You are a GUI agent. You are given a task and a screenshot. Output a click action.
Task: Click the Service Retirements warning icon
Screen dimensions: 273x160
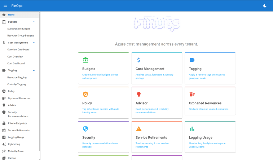[138, 129]
